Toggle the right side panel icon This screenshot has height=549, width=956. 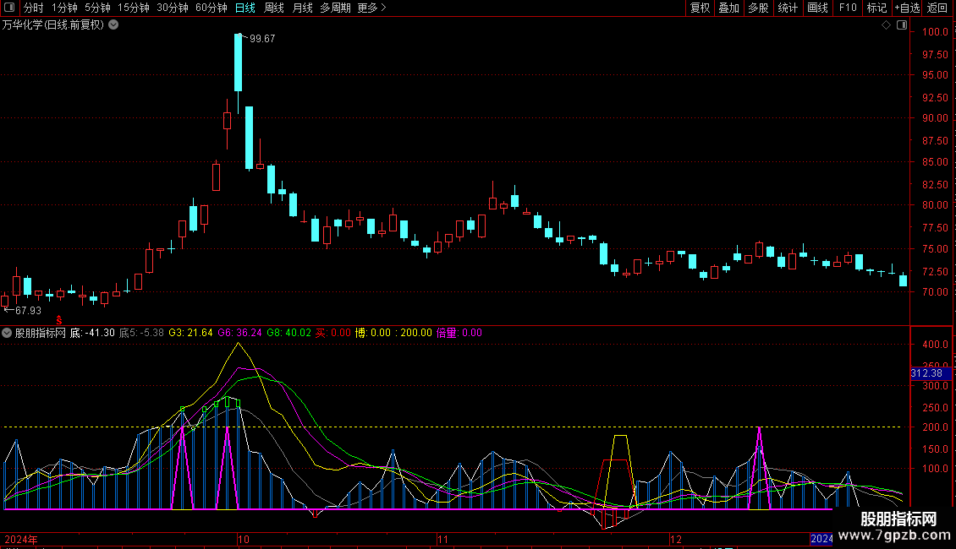tap(902, 25)
